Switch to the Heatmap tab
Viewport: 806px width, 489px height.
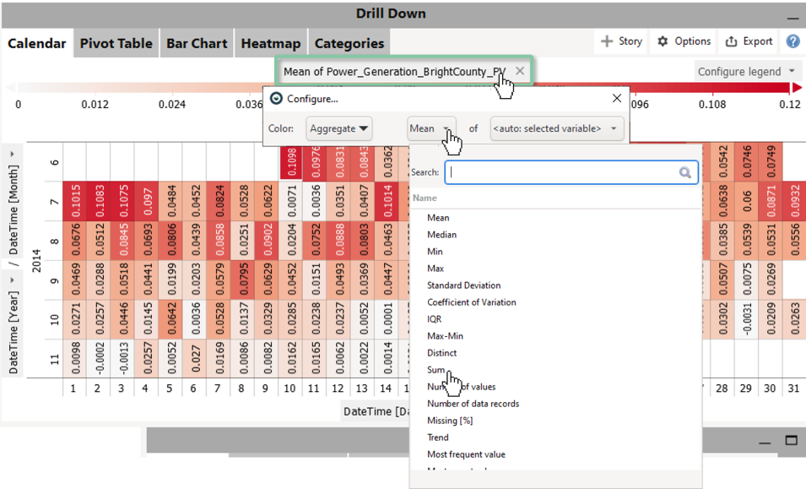(270, 43)
